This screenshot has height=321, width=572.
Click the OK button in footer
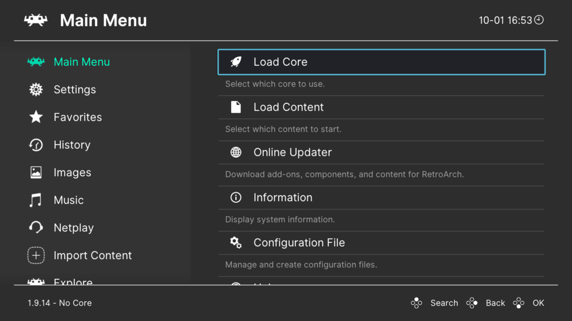pos(528,303)
